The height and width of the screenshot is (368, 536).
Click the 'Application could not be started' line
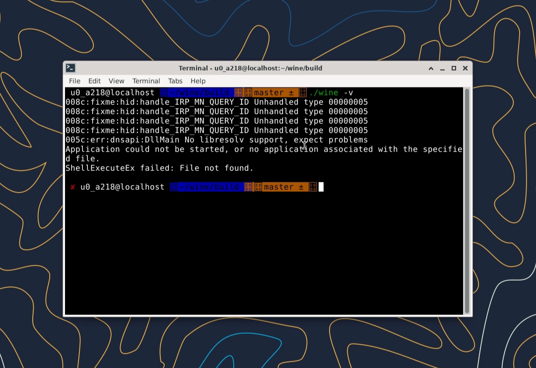click(x=264, y=154)
